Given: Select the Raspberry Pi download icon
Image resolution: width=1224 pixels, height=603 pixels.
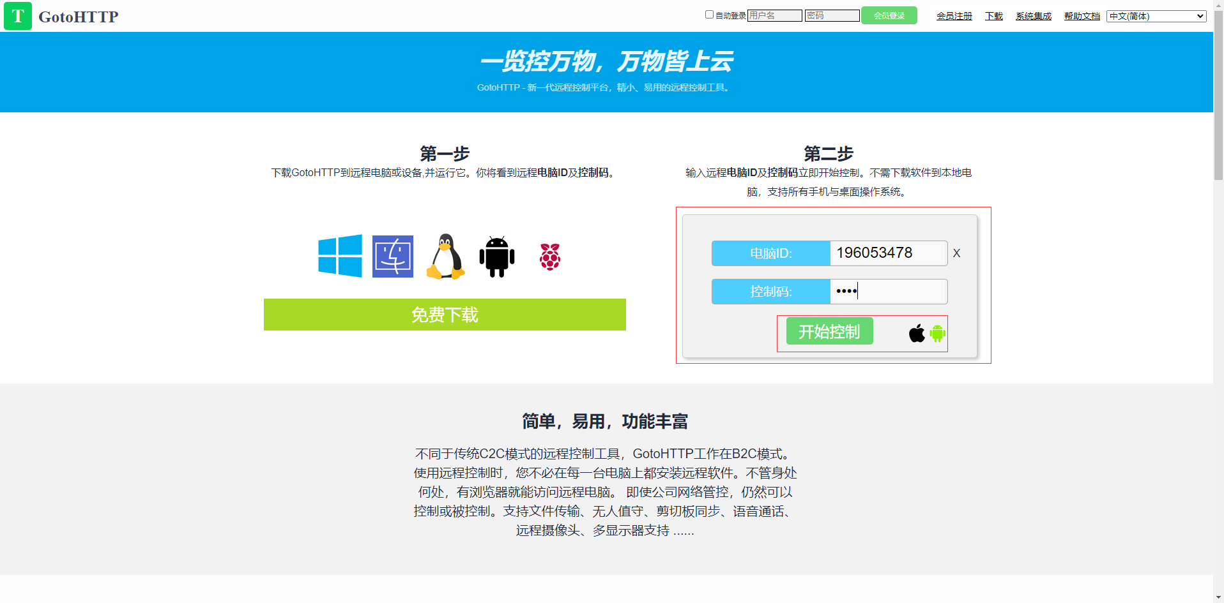Looking at the screenshot, I should coord(550,257).
